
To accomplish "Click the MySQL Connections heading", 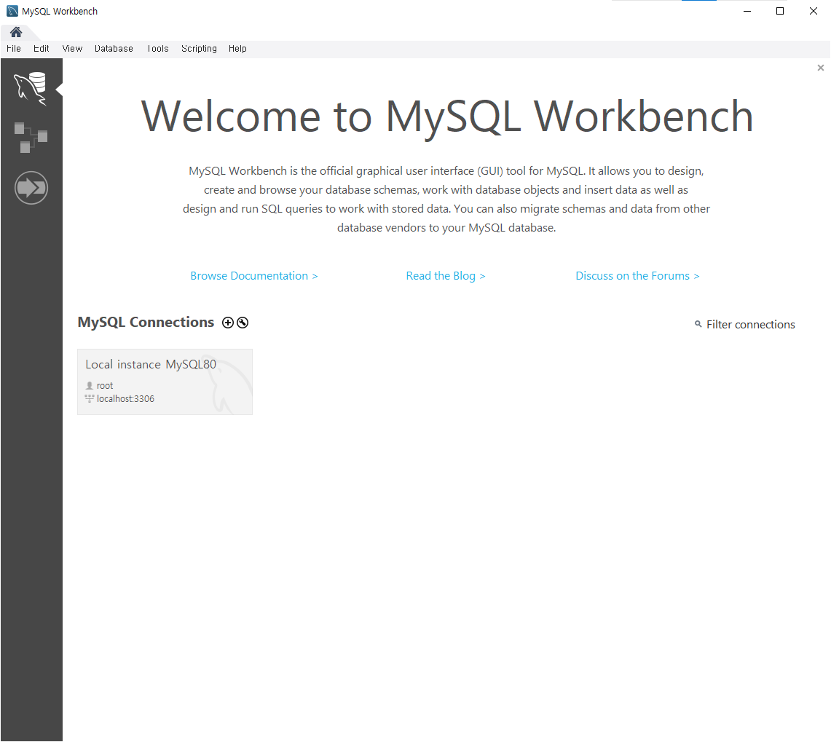I will click(x=146, y=323).
